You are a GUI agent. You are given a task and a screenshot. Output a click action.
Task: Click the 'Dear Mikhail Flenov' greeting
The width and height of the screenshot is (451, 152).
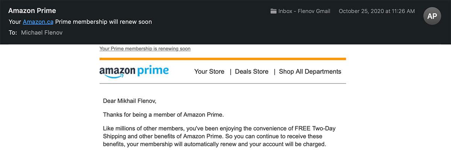(x=129, y=100)
